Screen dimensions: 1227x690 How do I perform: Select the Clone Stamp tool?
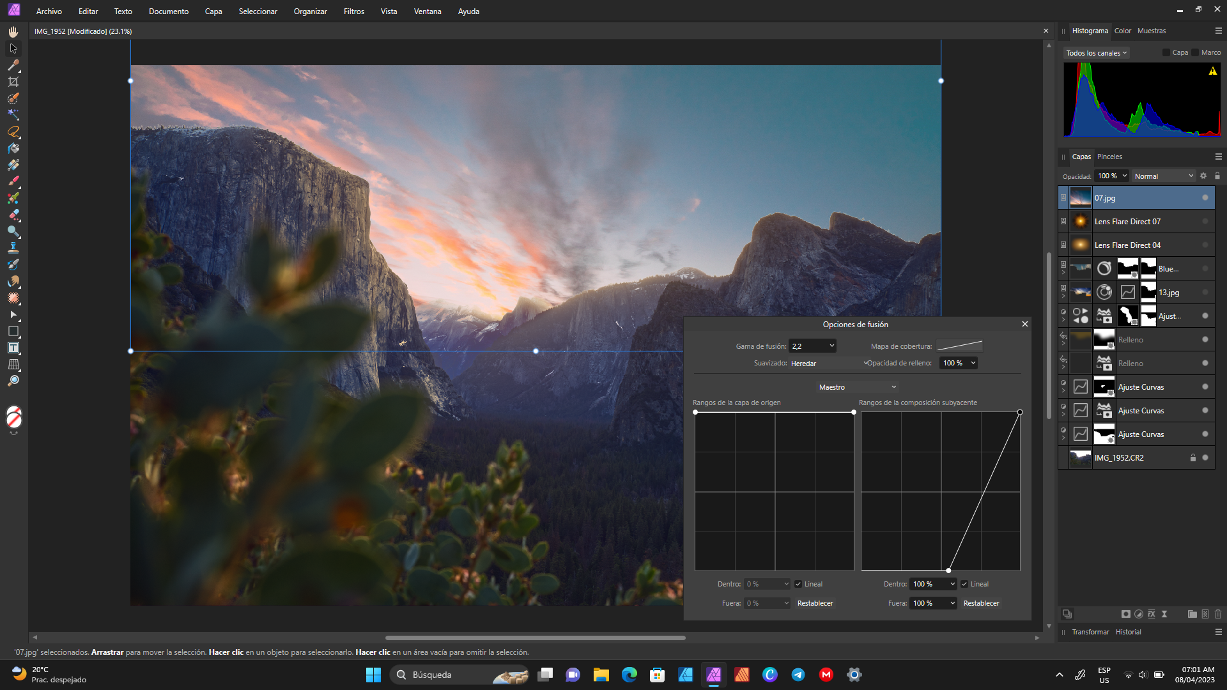tap(13, 248)
